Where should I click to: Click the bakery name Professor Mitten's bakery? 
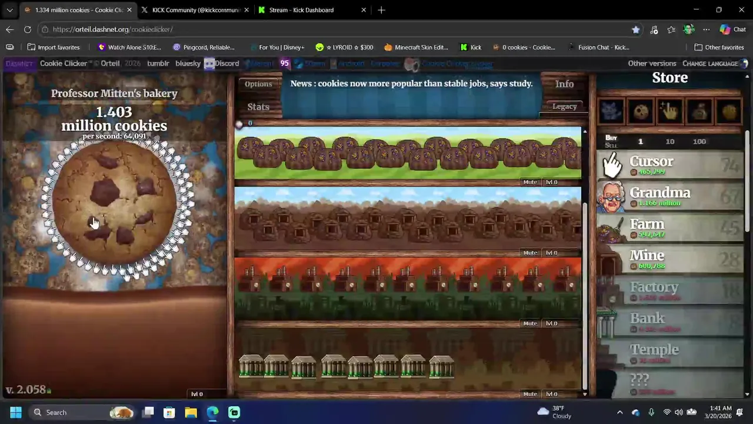click(x=114, y=93)
